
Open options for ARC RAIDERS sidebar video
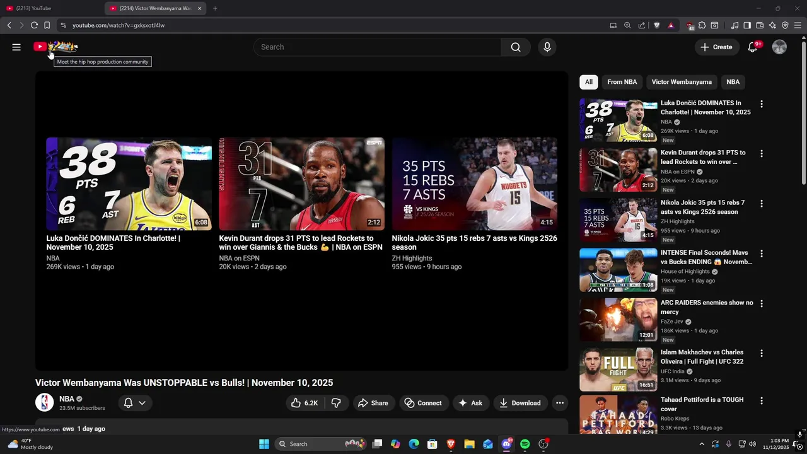pyautogui.click(x=761, y=304)
